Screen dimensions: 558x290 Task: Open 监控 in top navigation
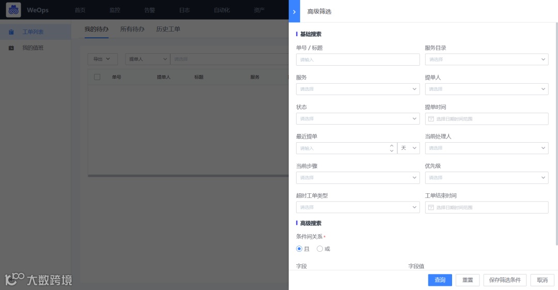click(115, 10)
